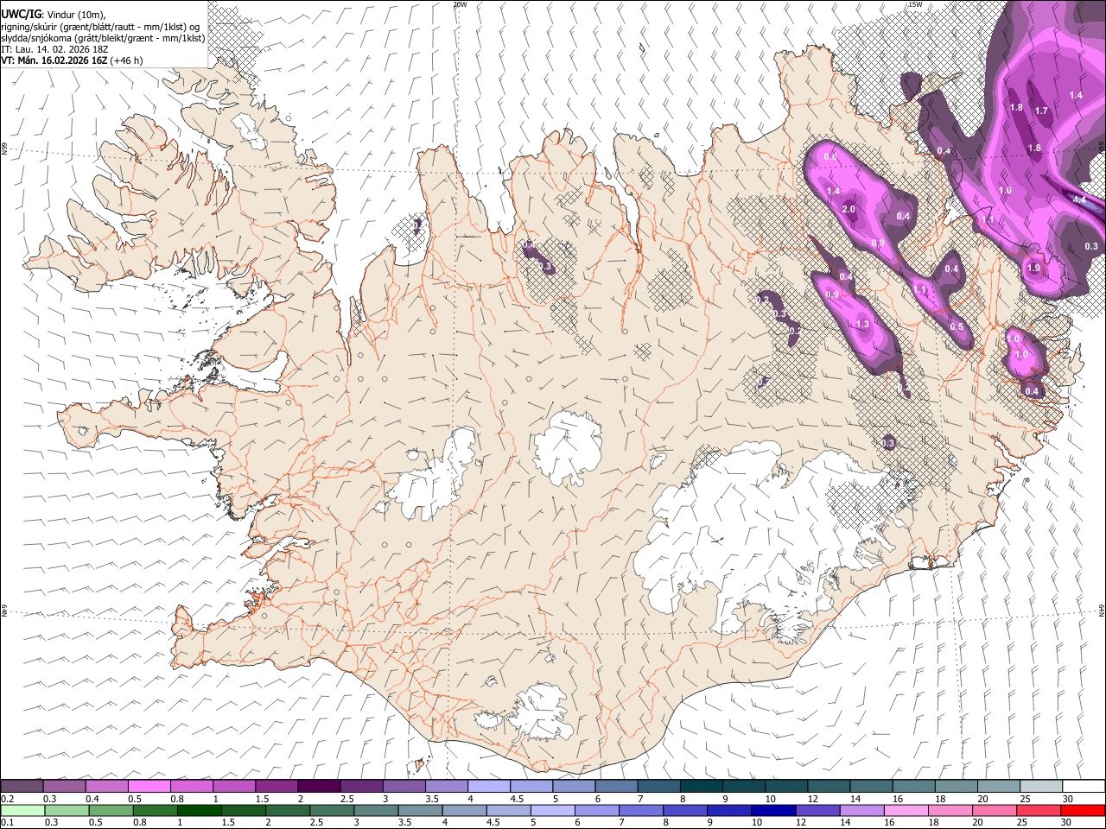Click the "64N" latitude label at right edge
Image resolution: width=1106 pixels, height=829 pixels.
pos(1102,610)
